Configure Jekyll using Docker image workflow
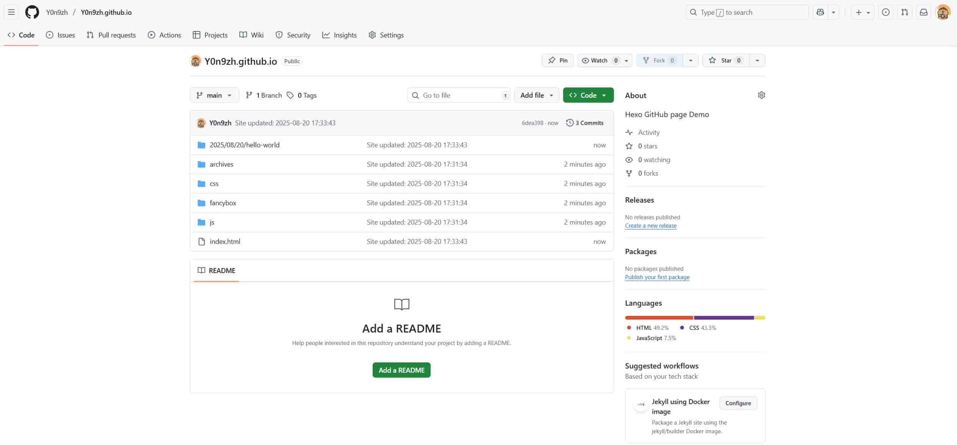Viewport: 957px width, 445px height. (738, 403)
